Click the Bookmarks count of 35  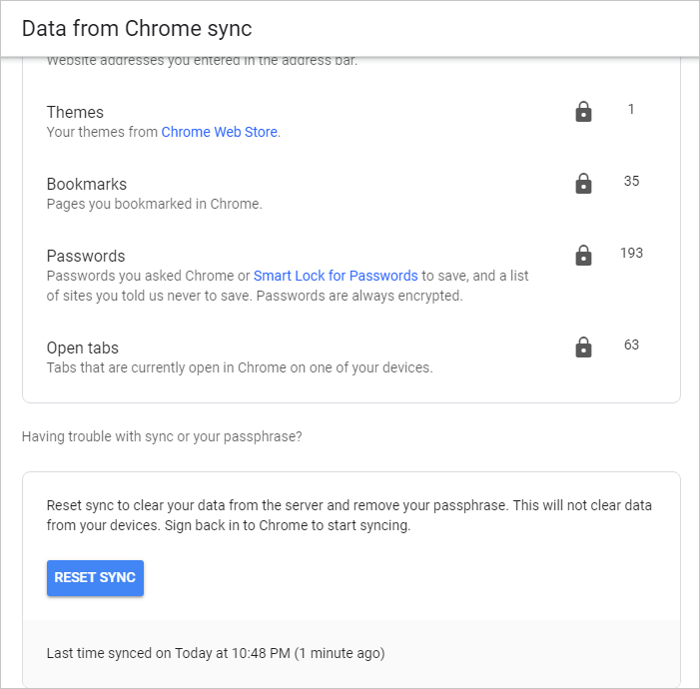point(631,181)
